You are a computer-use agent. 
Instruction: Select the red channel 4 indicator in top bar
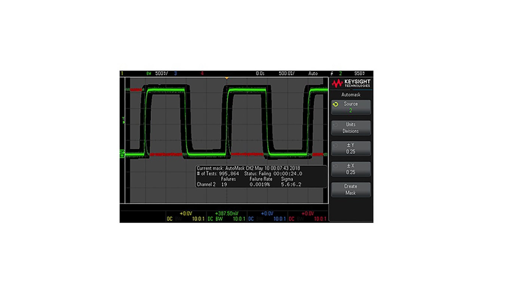pos(202,74)
